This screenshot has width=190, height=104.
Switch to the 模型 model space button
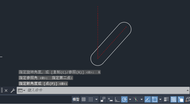click(x=76, y=99)
